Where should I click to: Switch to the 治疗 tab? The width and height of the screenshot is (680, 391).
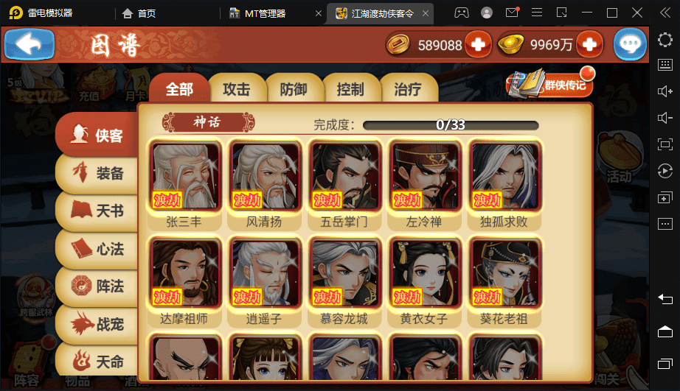pos(408,89)
